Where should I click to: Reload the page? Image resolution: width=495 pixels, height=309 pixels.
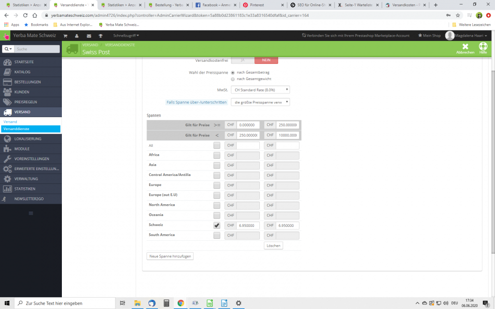tap(25, 15)
